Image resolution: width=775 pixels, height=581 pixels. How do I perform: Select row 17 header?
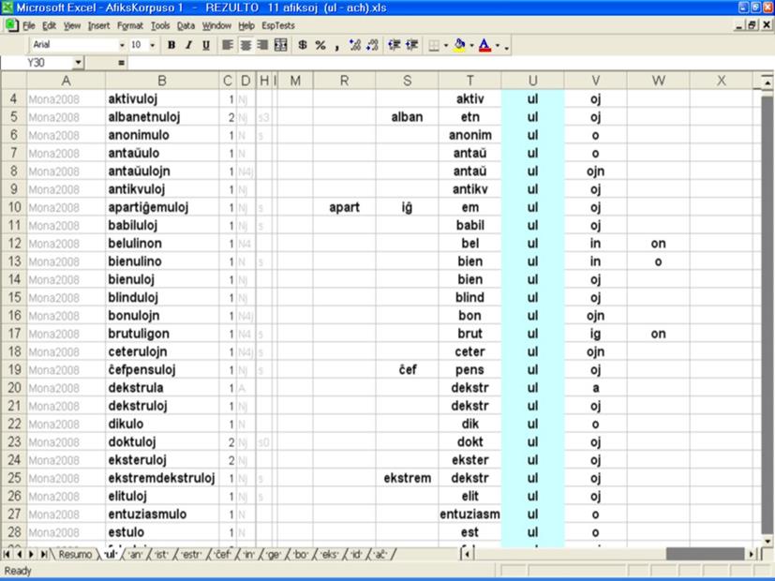coord(14,334)
